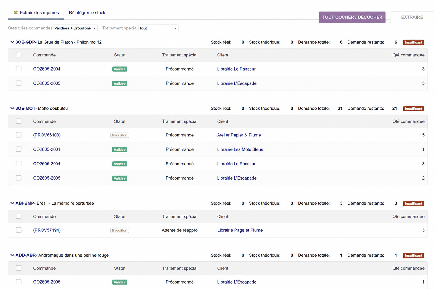Click Insuffisant badge for 3OE-MOT

(x=413, y=109)
